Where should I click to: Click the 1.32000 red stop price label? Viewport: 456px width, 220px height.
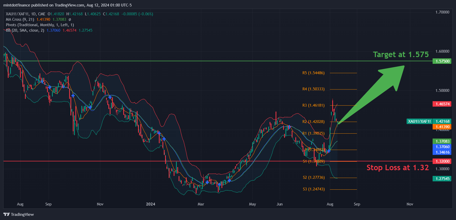(x=442, y=161)
